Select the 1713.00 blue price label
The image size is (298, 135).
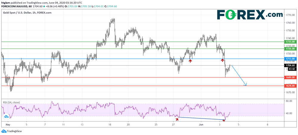coord(290,59)
